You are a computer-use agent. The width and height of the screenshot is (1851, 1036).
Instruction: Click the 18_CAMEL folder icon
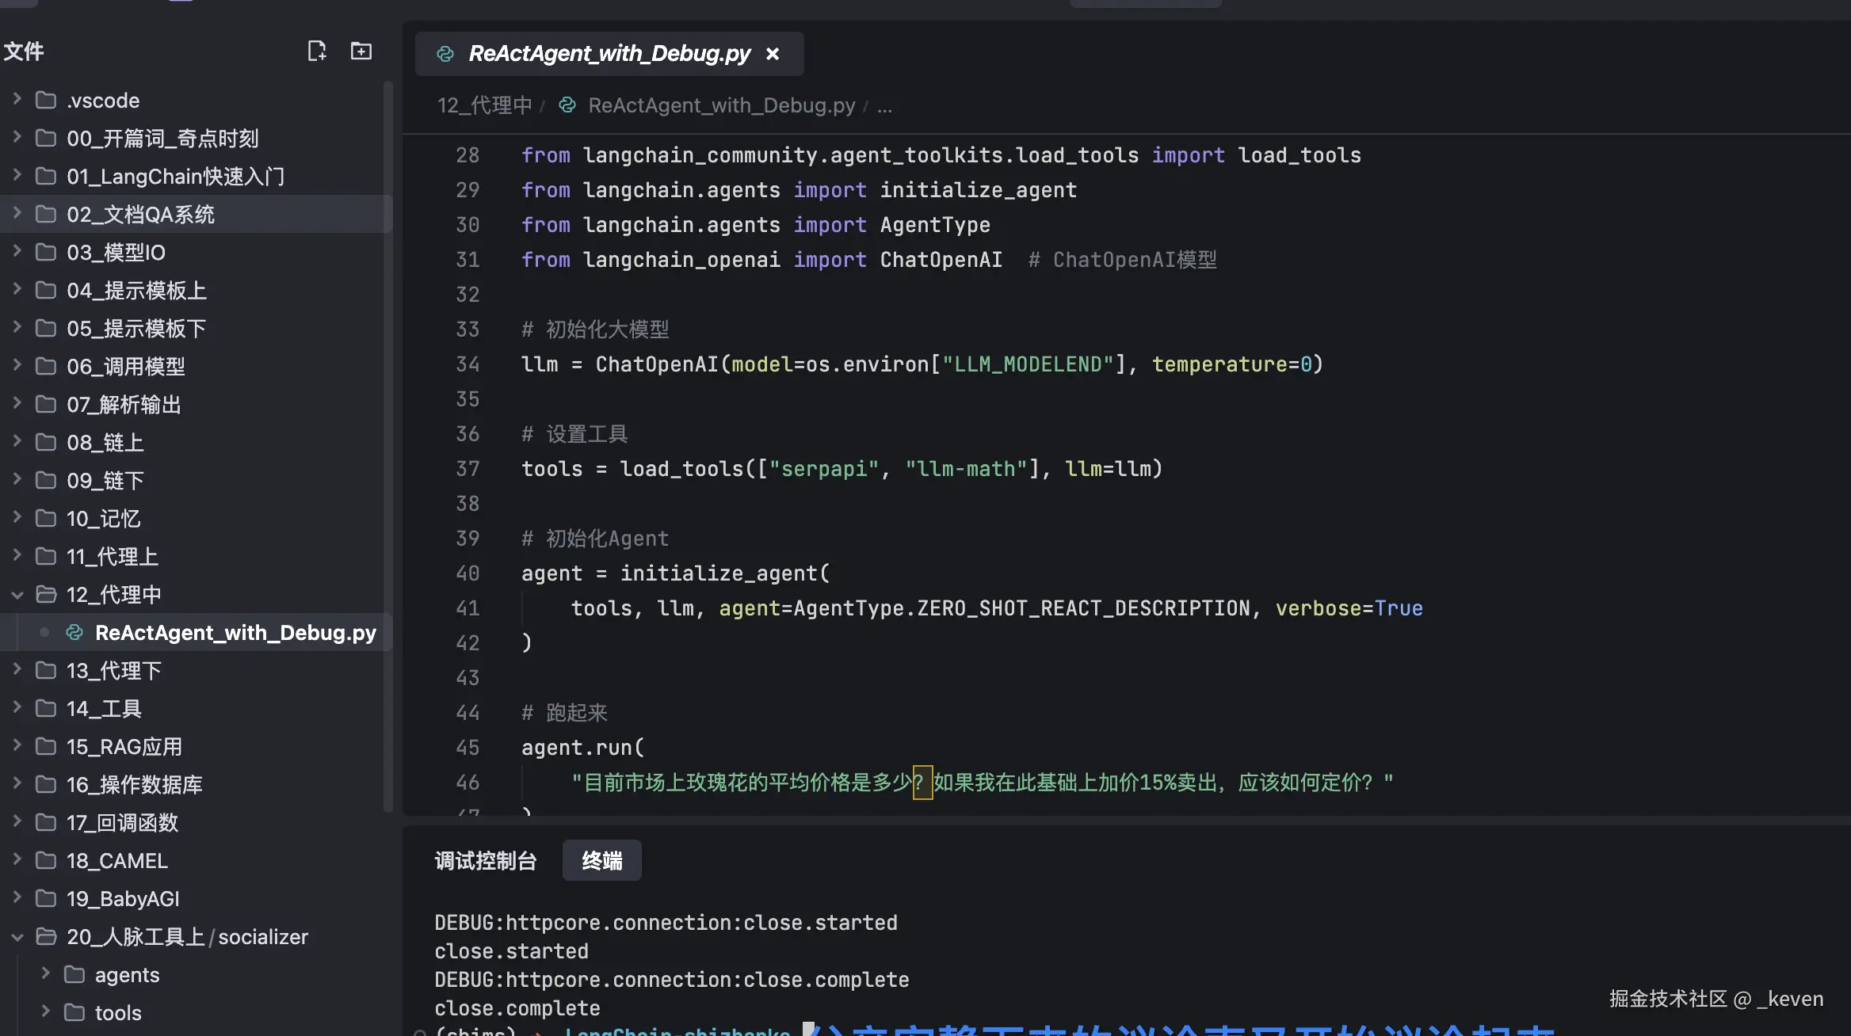pyautogui.click(x=46, y=860)
